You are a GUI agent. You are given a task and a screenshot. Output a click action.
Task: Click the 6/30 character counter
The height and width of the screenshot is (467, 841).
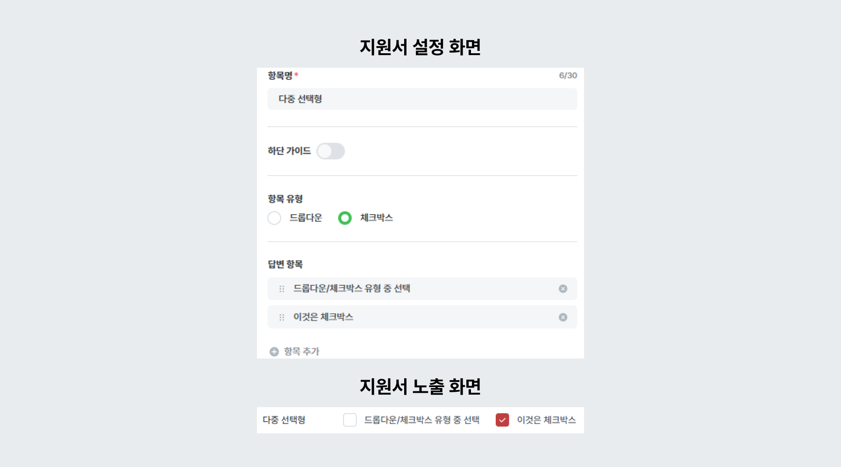click(568, 75)
